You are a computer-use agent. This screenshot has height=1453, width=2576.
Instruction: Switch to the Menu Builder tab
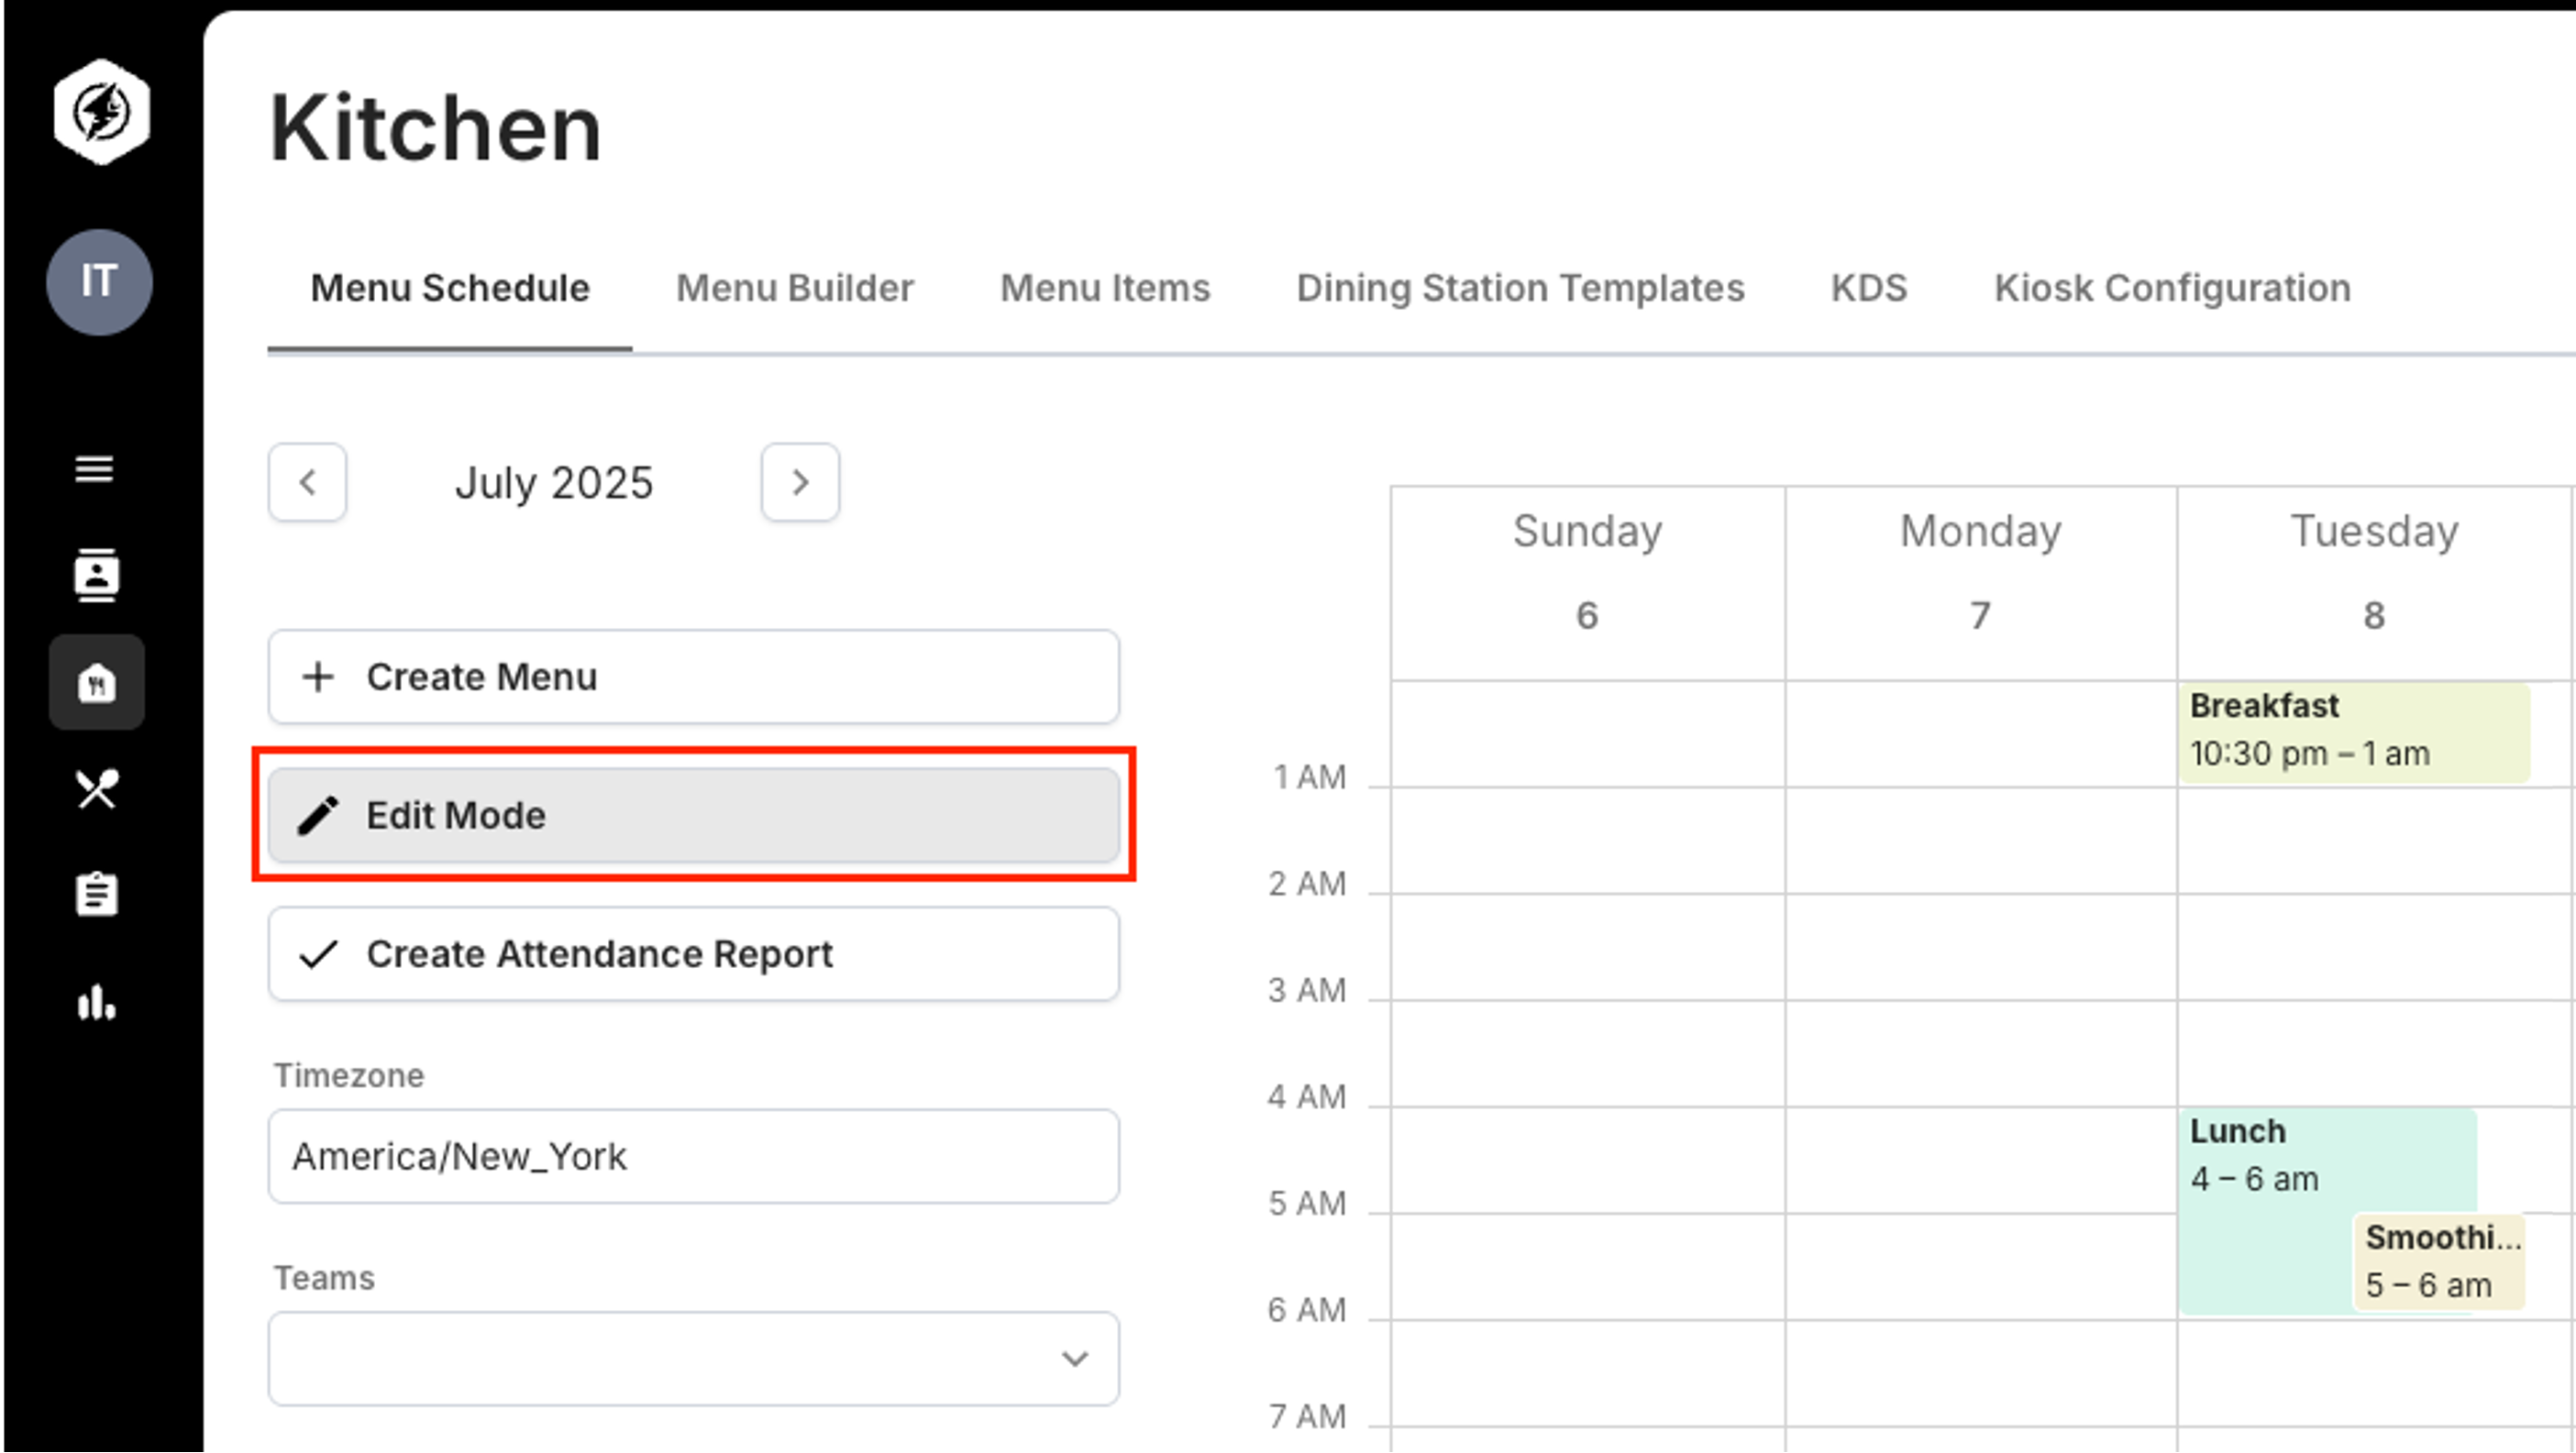pyautogui.click(x=795, y=288)
